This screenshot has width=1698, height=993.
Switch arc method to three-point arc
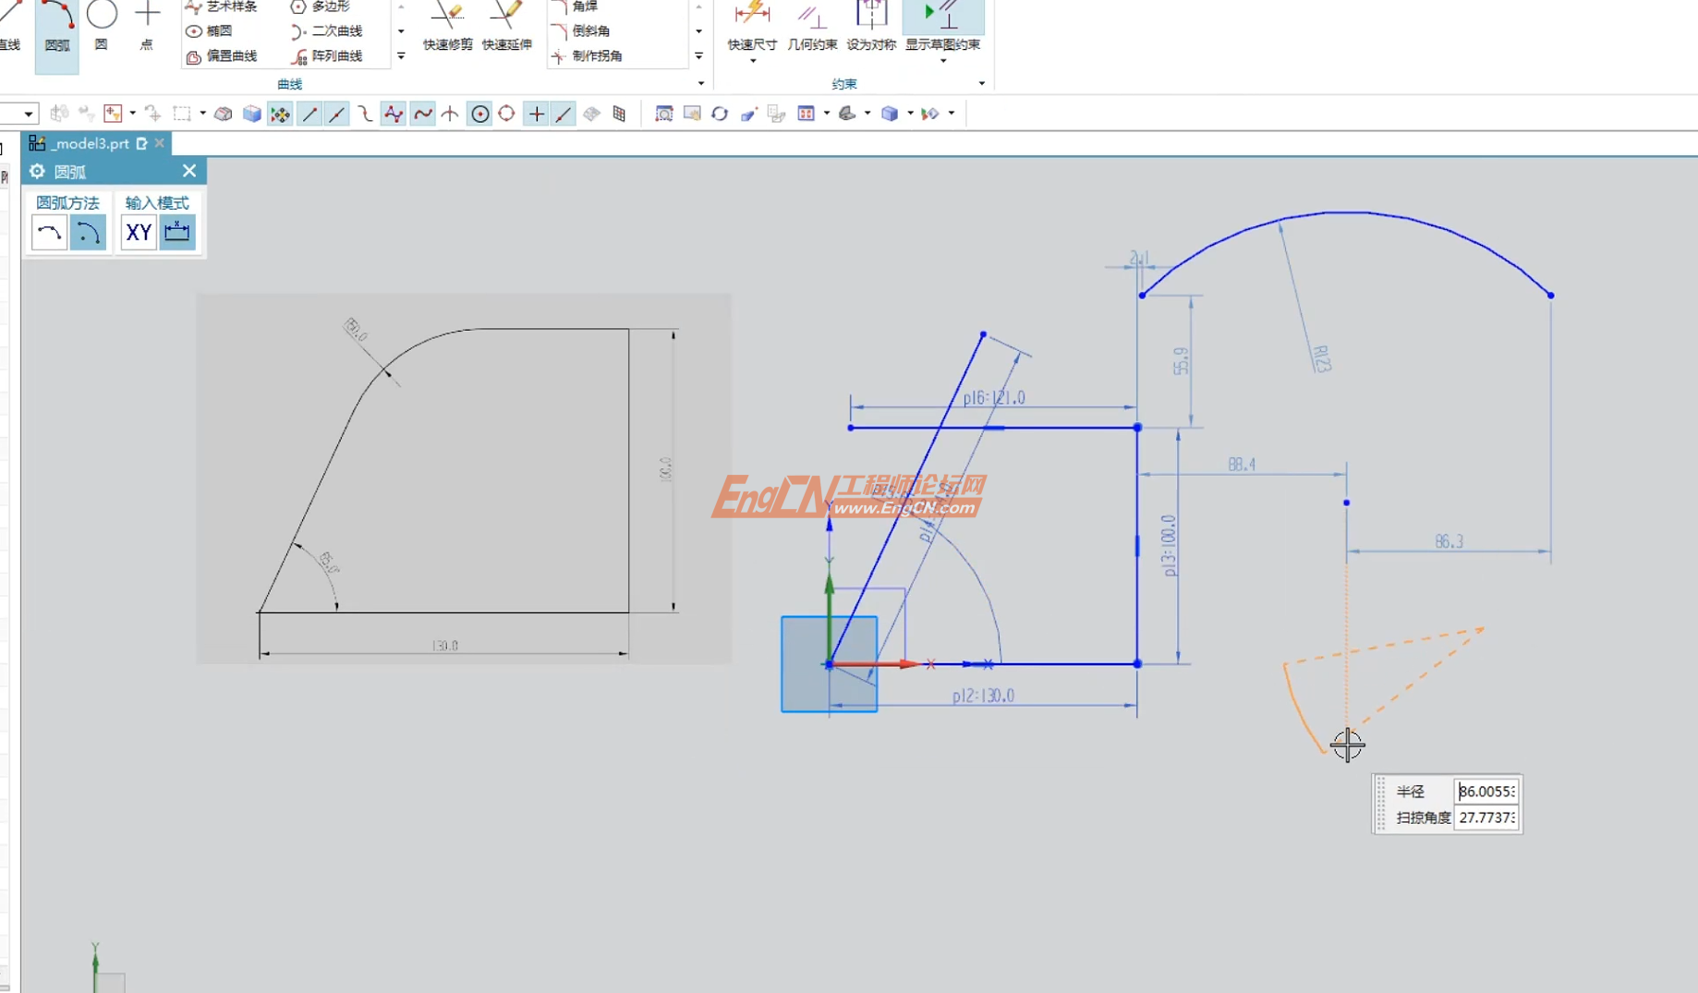[49, 233]
